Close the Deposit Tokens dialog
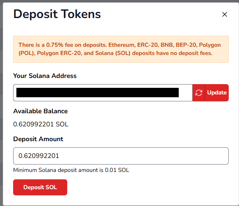 click(x=225, y=14)
